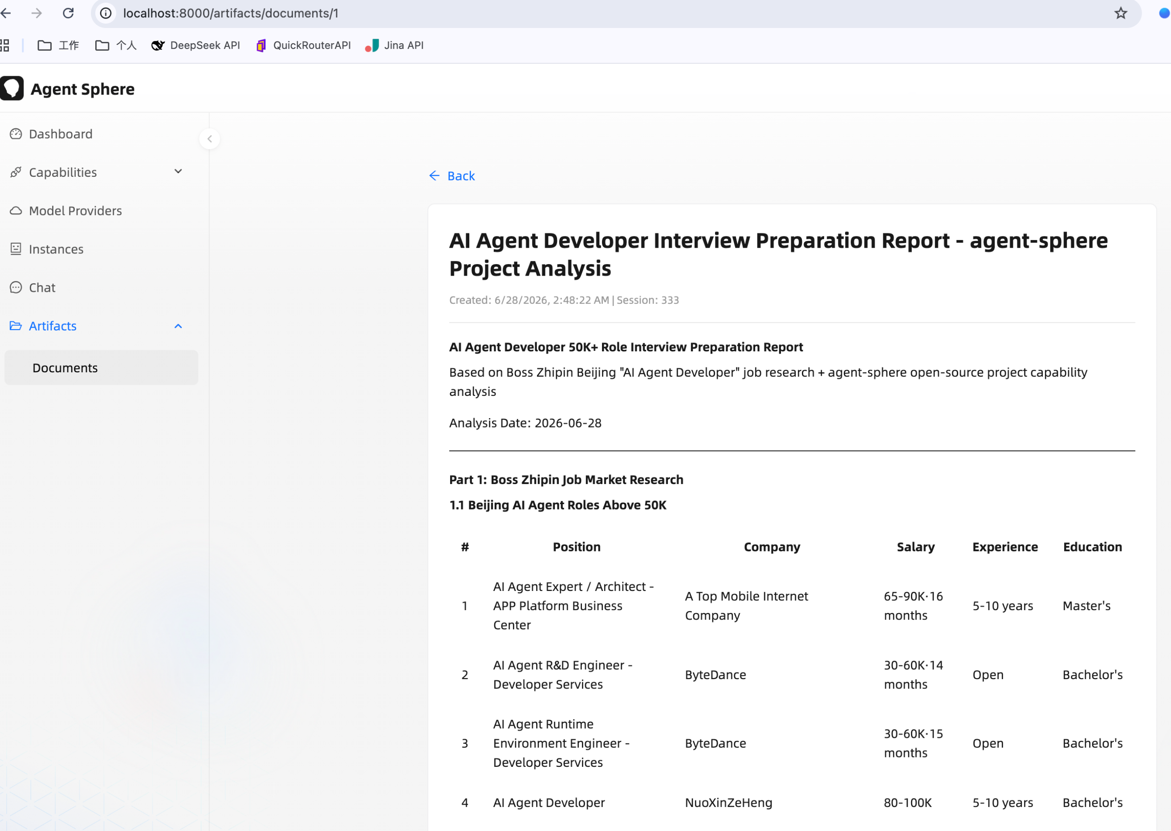Open the QuickRouterAPI bookmark
Screen dimensions: 1171x831
coord(303,45)
